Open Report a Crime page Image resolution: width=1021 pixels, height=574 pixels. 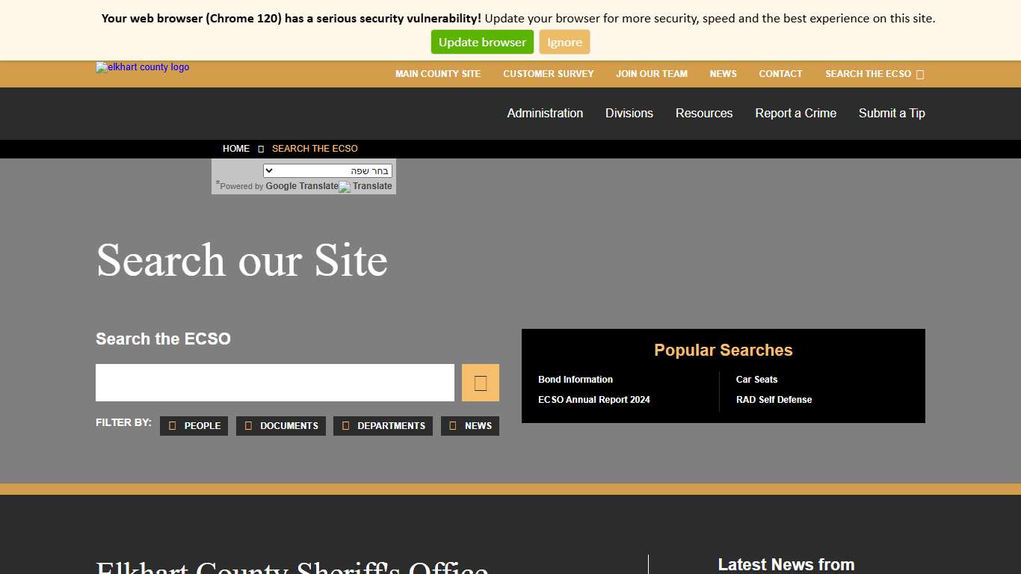pyautogui.click(x=795, y=114)
